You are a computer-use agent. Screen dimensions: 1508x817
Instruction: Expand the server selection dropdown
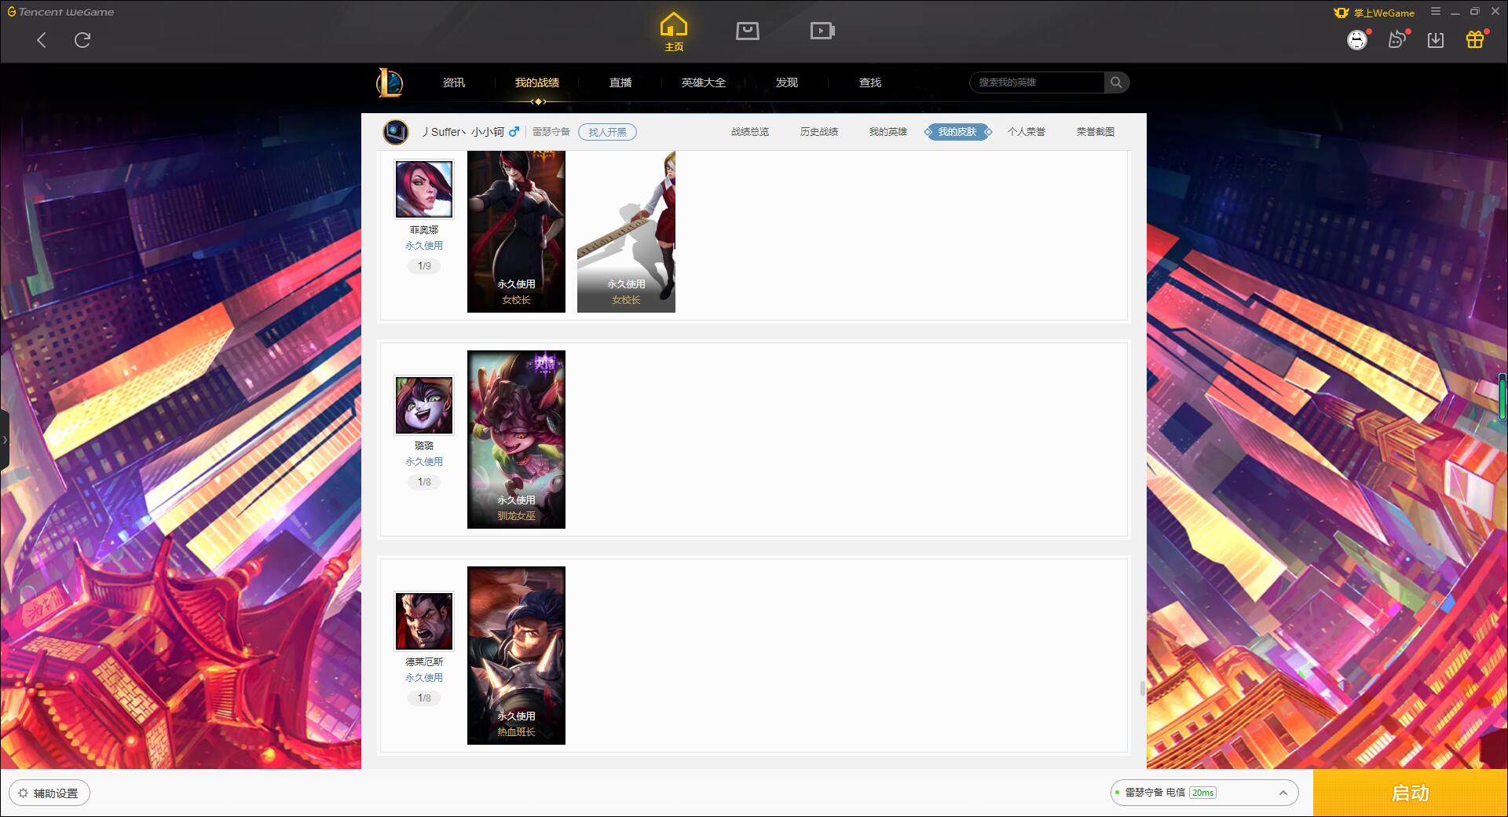tap(1283, 793)
